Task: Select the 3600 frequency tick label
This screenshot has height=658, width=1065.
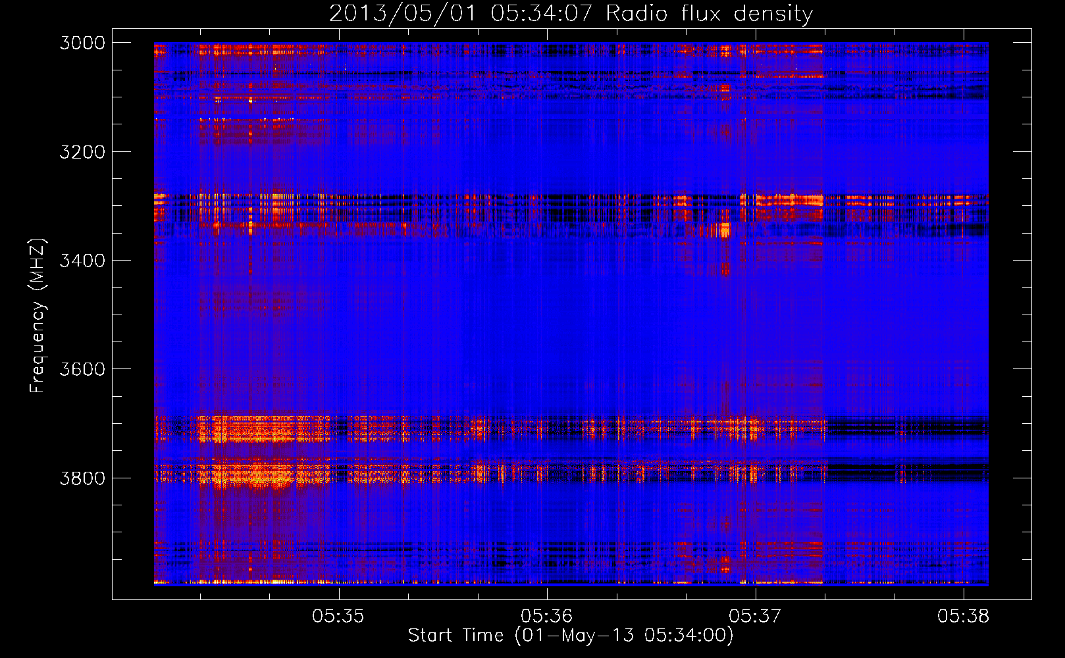Action: coord(82,369)
